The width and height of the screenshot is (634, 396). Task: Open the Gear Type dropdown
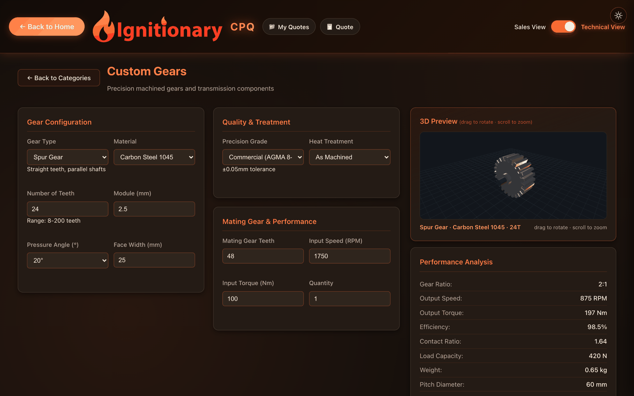click(67, 157)
